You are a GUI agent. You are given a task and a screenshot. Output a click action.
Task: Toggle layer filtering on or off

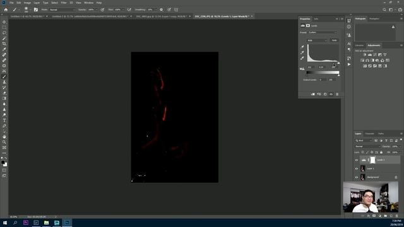click(401, 140)
